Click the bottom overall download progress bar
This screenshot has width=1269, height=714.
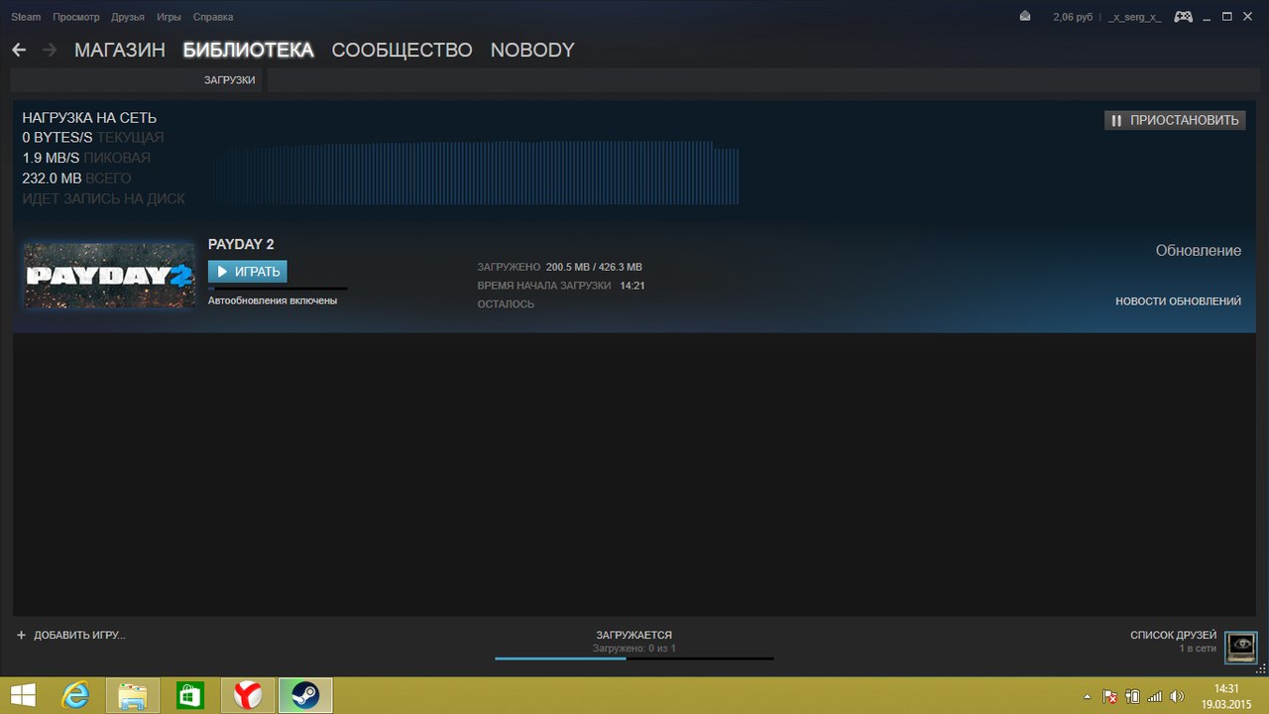click(634, 657)
